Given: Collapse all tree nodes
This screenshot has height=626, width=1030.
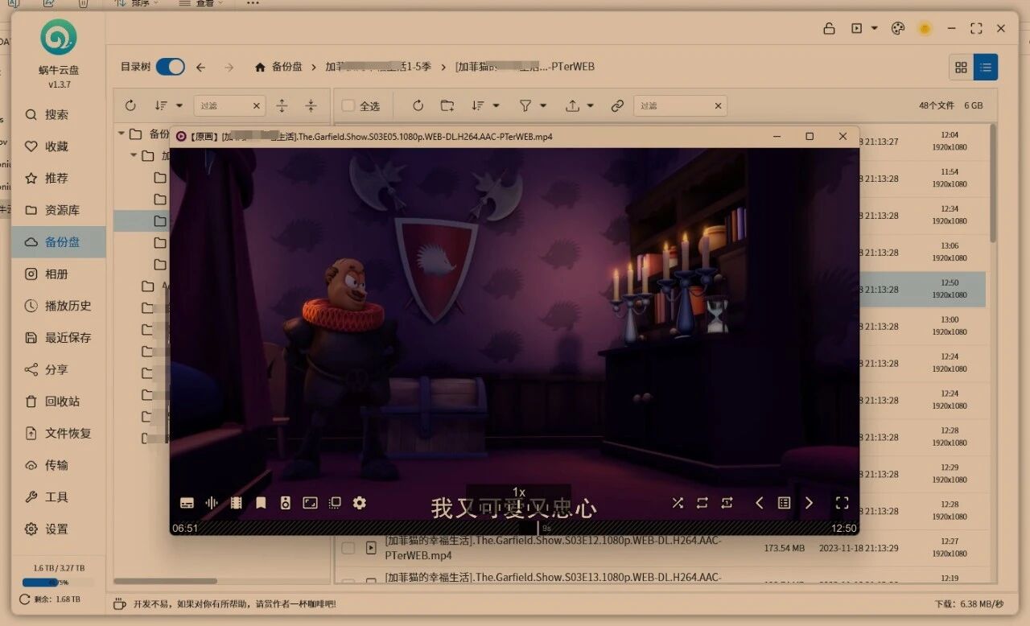Looking at the screenshot, I should tap(311, 105).
